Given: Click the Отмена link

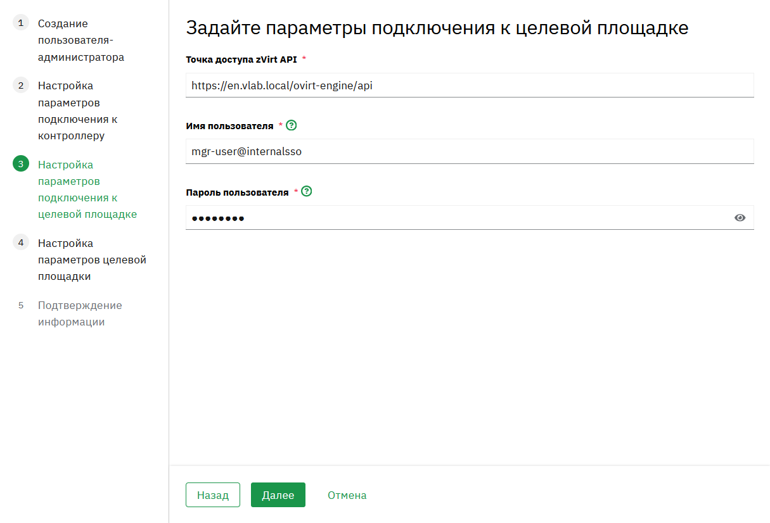Looking at the screenshot, I should point(347,495).
